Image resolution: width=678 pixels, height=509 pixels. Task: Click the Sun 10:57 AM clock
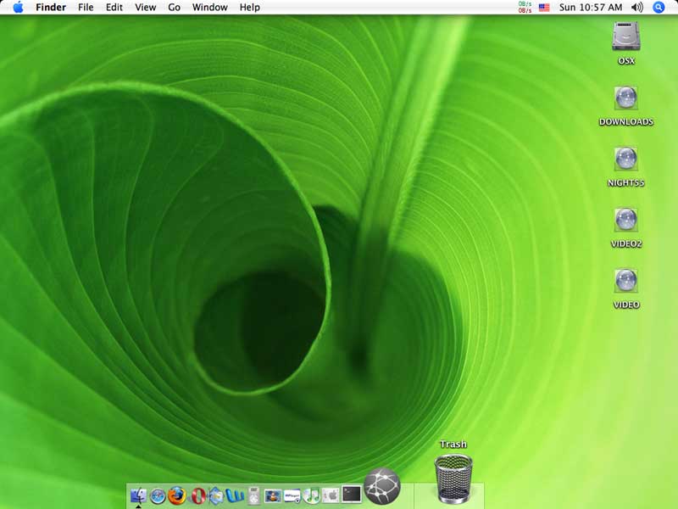[591, 8]
